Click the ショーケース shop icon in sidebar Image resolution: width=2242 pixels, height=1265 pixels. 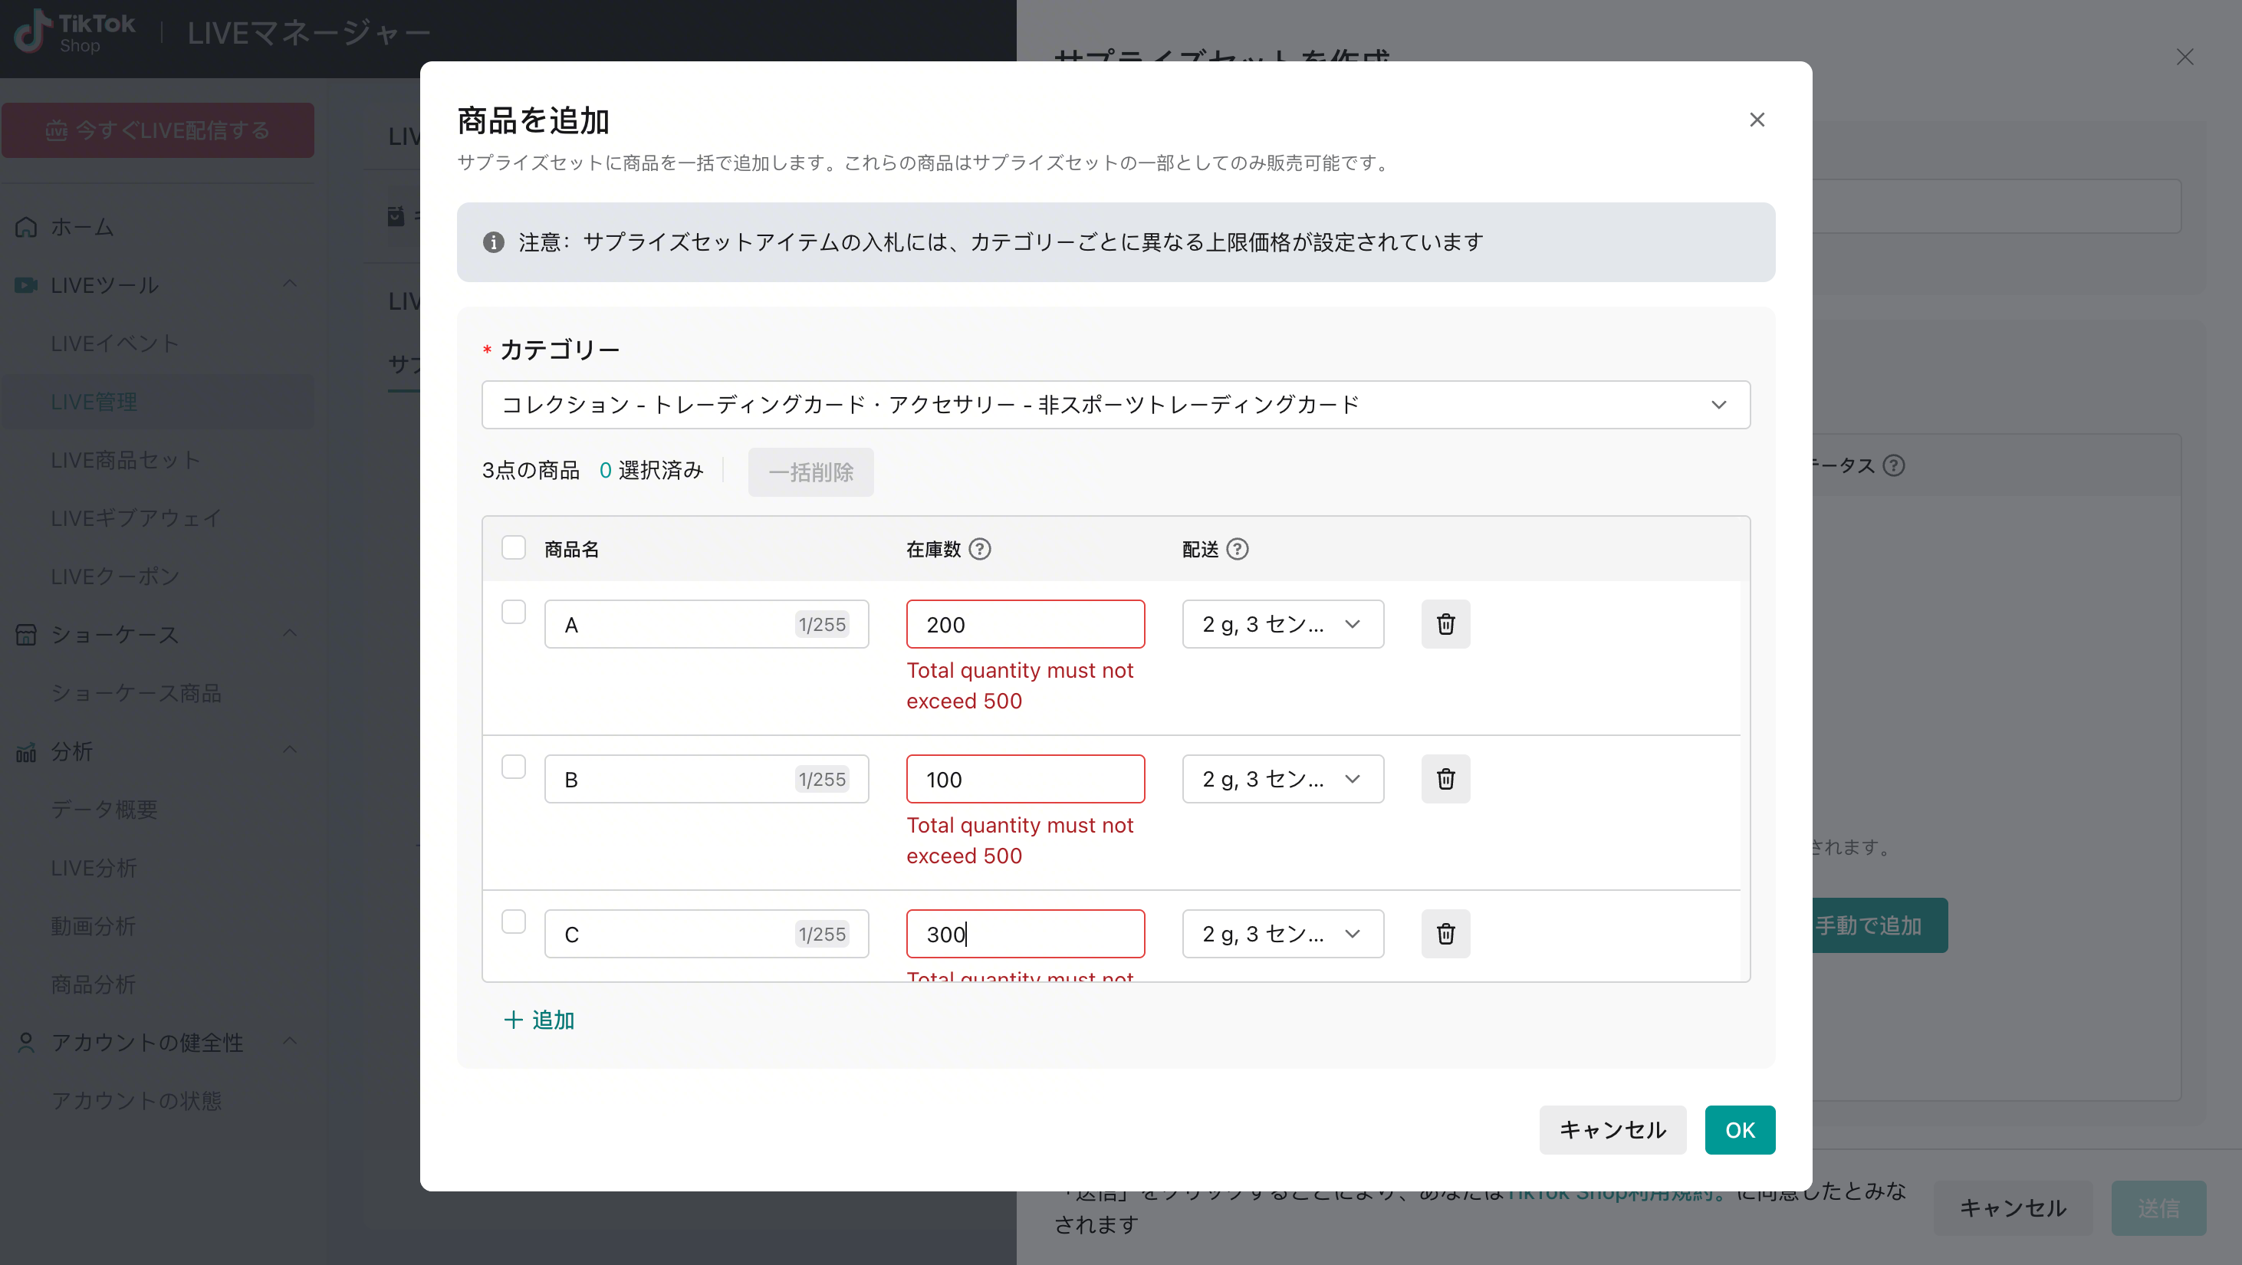pyautogui.click(x=26, y=634)
